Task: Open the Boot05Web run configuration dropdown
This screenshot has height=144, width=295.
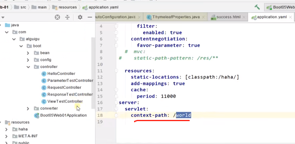Action: [x=280, y=7]
